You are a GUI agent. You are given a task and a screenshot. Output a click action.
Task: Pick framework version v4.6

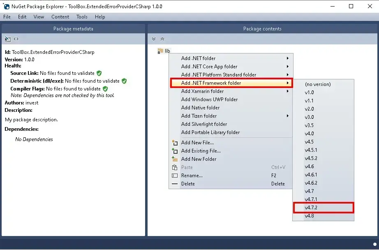(323, 167)
